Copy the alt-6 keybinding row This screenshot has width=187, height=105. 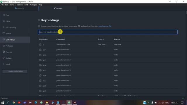40,76
